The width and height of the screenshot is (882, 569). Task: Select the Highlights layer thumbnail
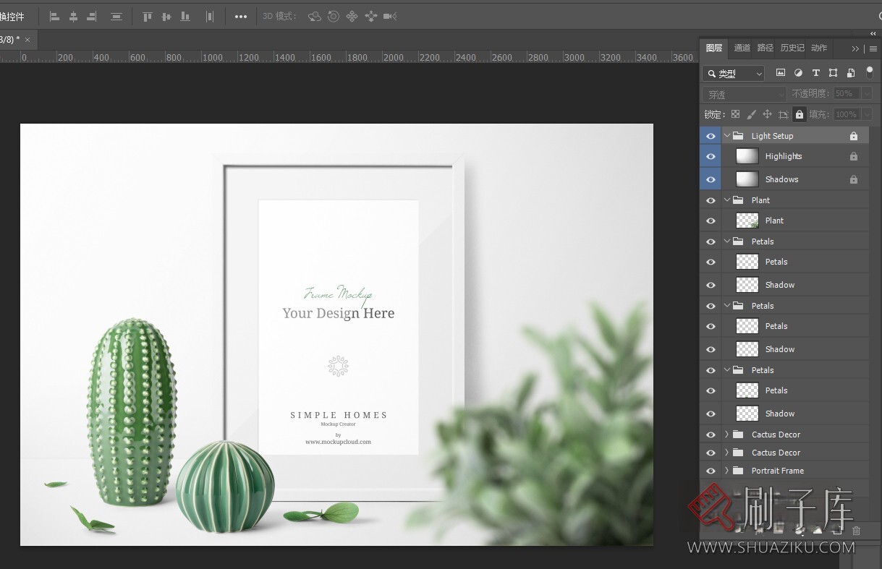(x=747, y=156)
